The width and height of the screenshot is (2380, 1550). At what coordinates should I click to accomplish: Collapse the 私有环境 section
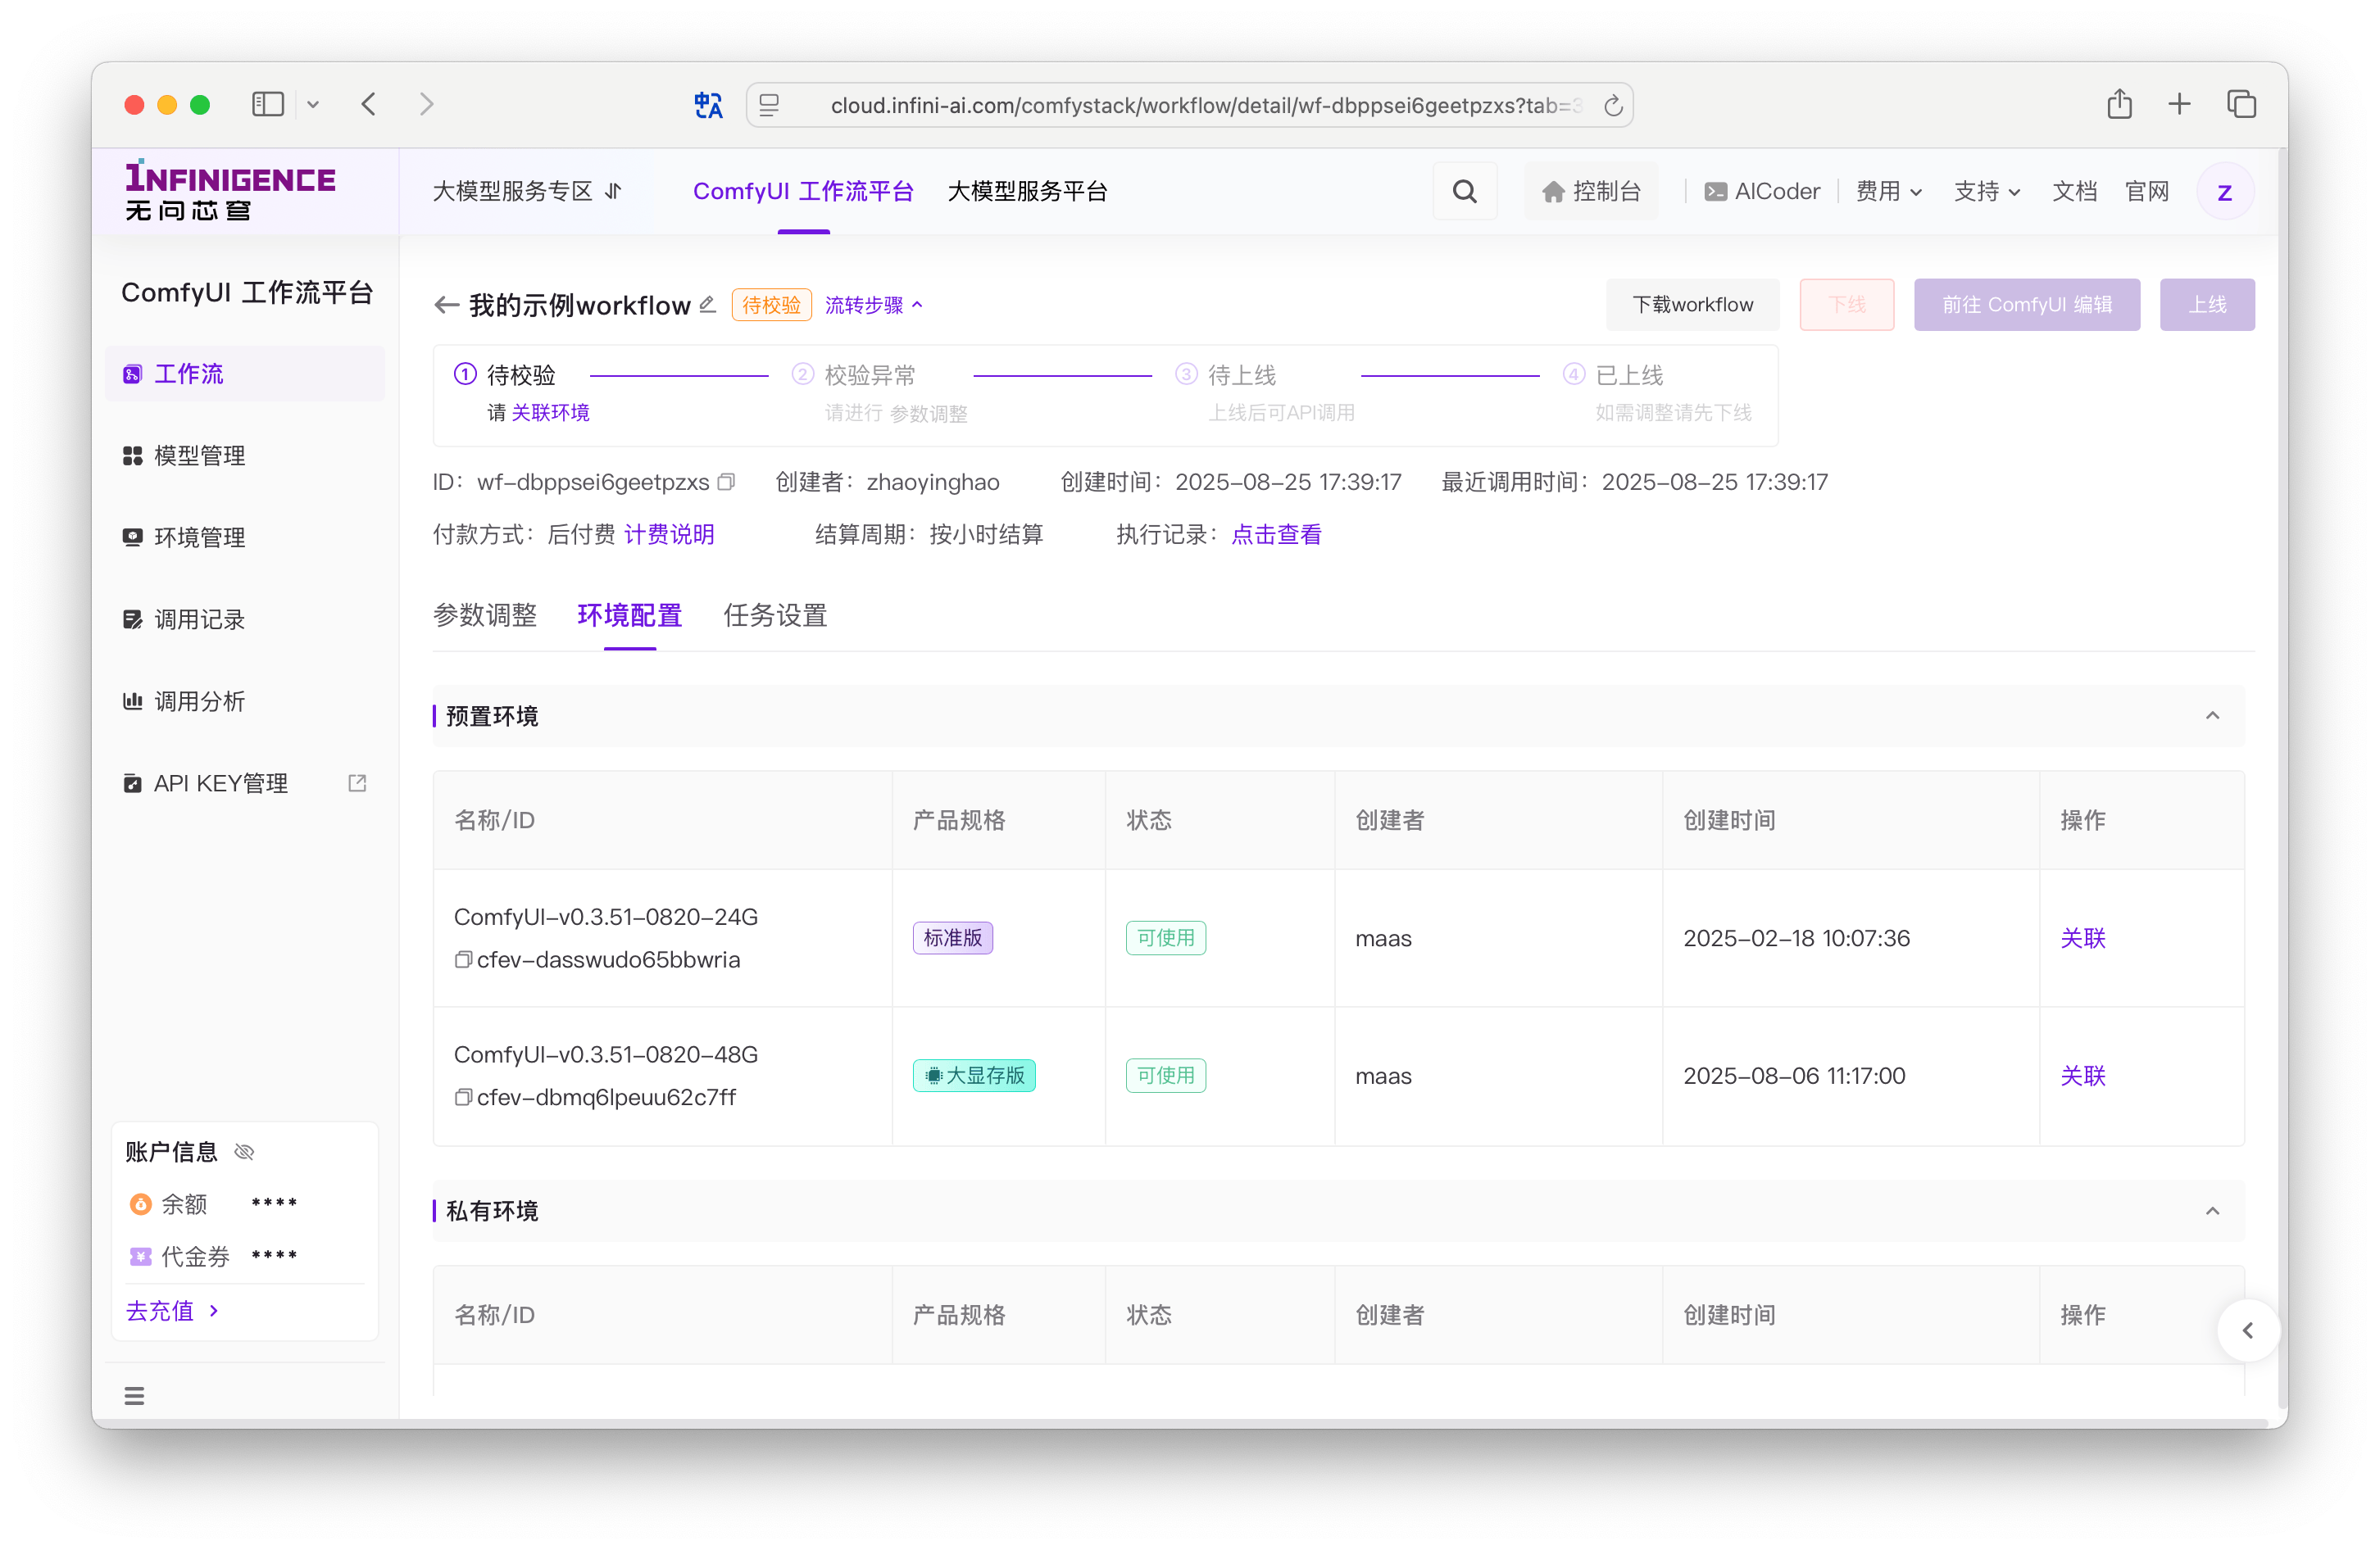[2212, 1211]
